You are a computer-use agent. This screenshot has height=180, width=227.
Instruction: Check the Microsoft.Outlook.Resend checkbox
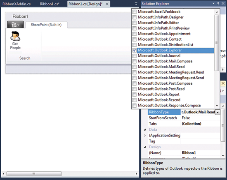click(x=135, y=100)
